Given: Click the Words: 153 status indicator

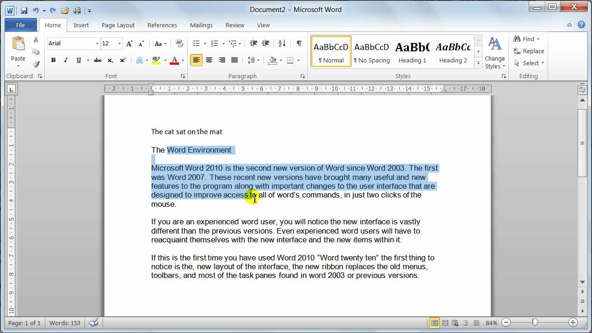Looking at the screenshot, I should (65, 323).
